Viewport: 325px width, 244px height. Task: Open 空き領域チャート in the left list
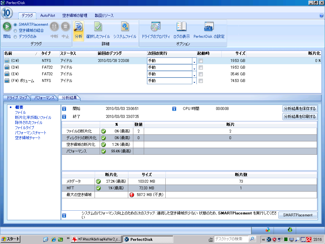(28, 138)
